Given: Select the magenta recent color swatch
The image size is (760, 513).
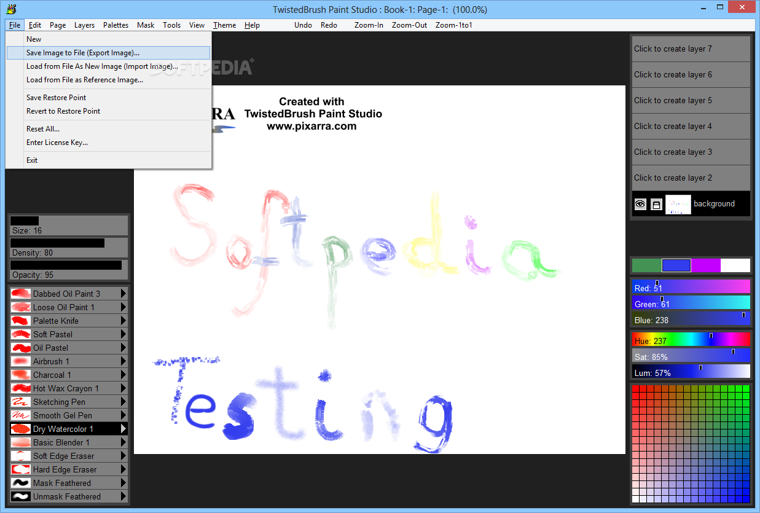Looking at the screenshot, I should click(x=706, y=265).
